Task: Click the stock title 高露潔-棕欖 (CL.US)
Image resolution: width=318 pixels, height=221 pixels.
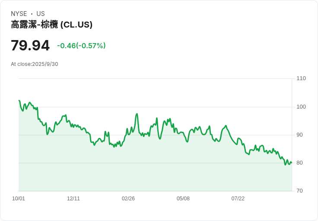Action: pyautogui.click(x=51, y=25)
